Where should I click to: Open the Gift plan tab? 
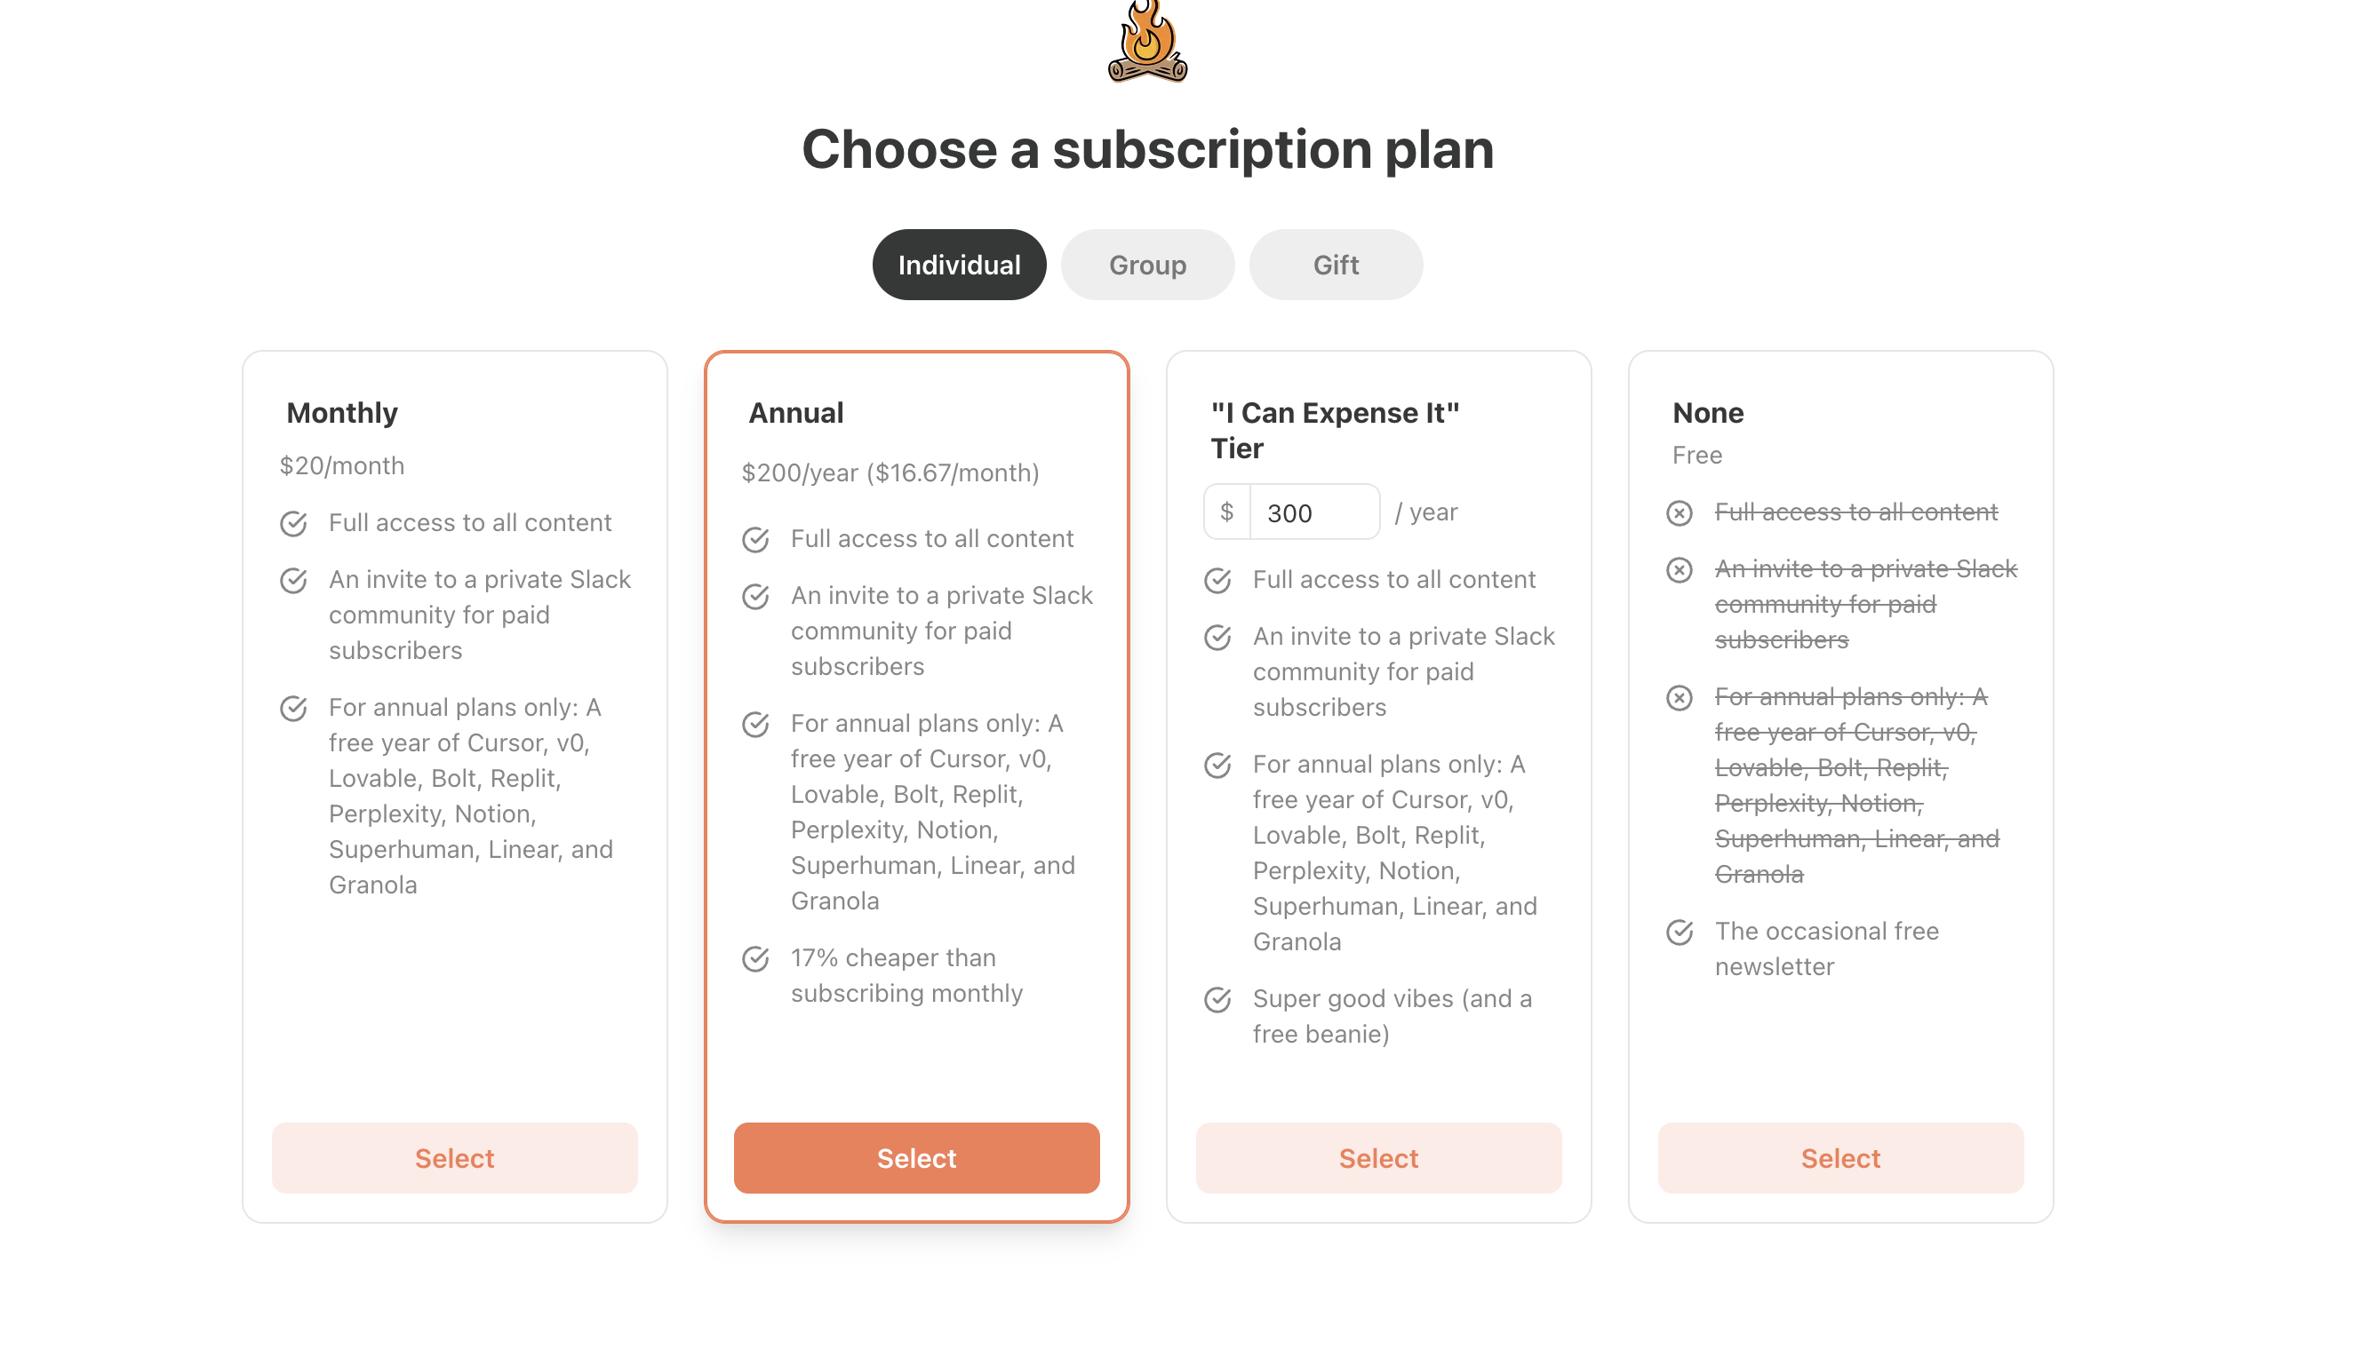1336,265
